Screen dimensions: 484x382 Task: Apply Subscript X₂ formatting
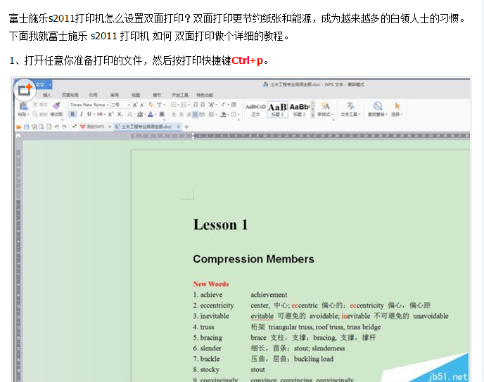120,114
